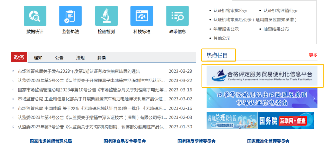Open the 公告 tab
325x149 pixels.
coord(59,58)
